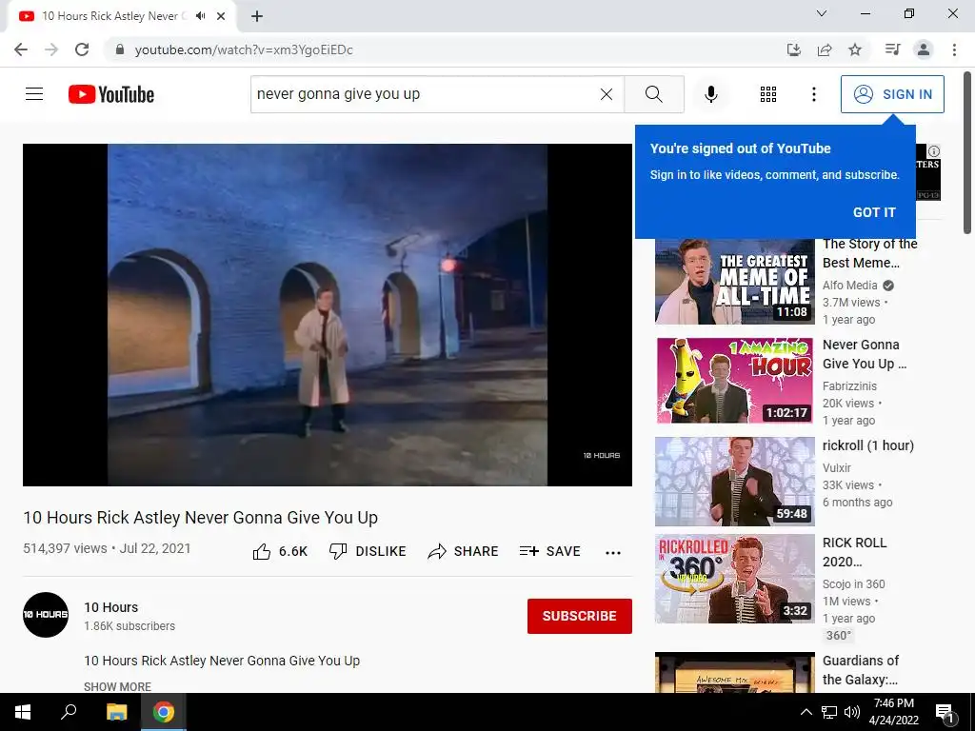The image size is (975, 731).
Task: Click the DISLIKE thumbs-down button
Action: 368,551
